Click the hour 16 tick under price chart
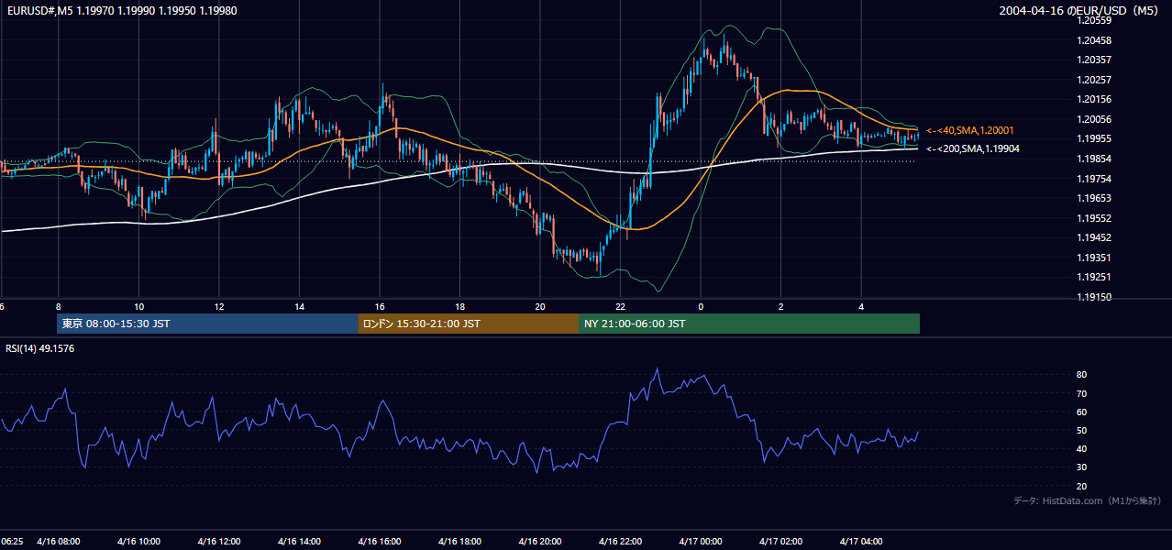This screenshot has width=1172, height=550. coord(380,306)
